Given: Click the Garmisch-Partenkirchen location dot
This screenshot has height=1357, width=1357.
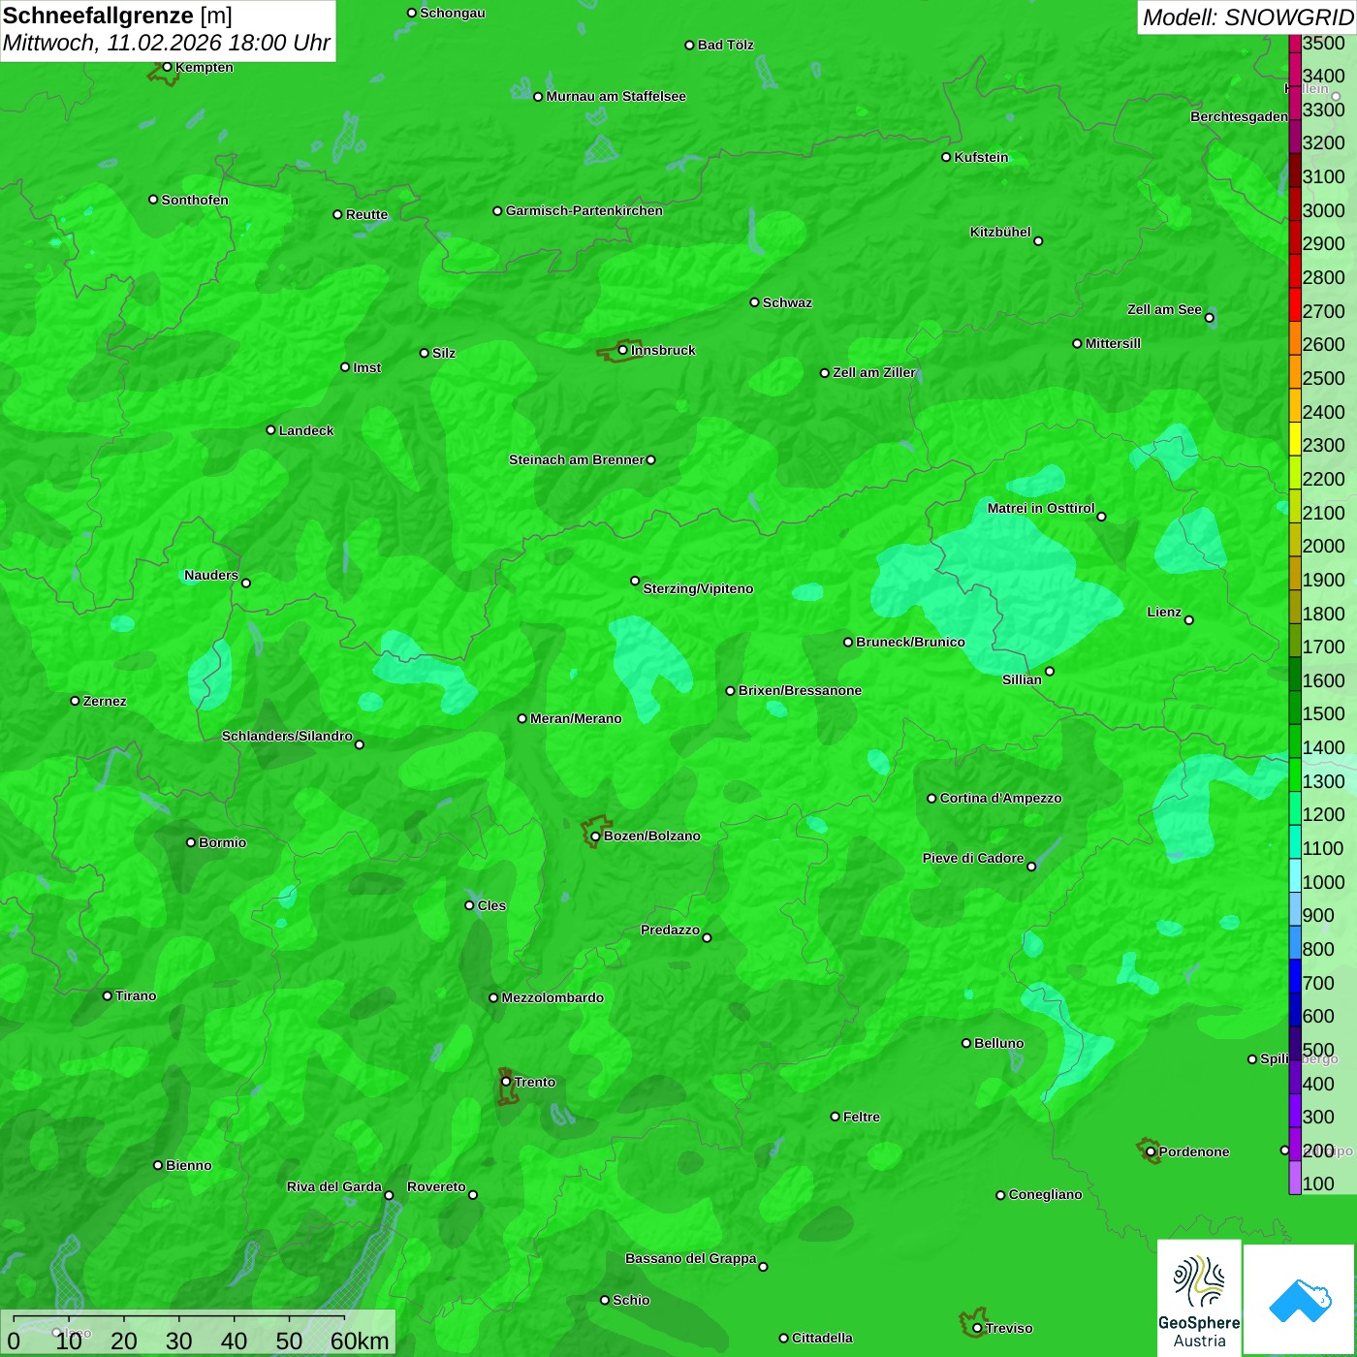Looking at the screenshot, I should (x=497, y=210).
